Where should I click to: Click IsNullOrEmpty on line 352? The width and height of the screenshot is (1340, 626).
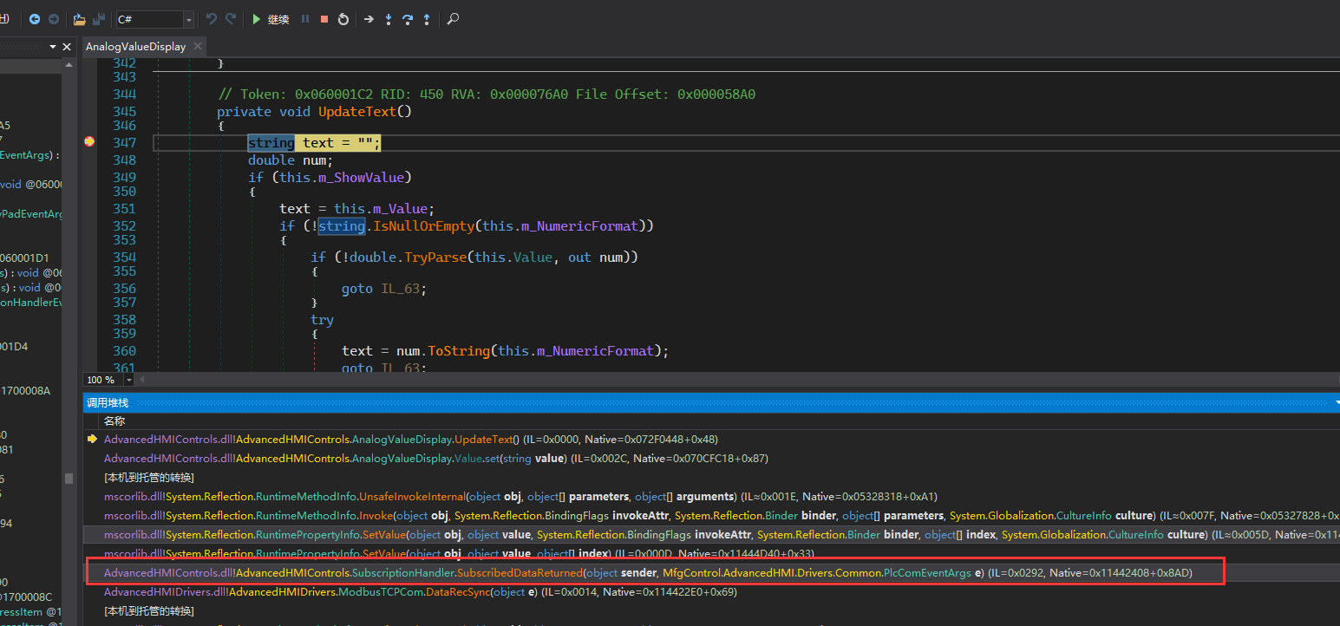coord(424,226)
